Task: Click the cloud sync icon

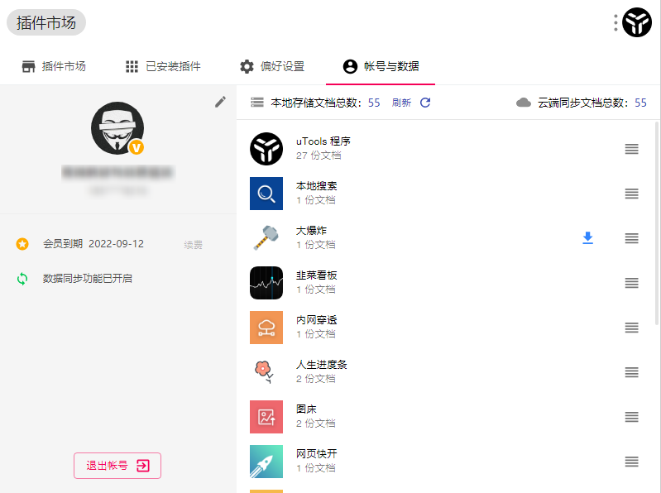Action: (524, 103)
